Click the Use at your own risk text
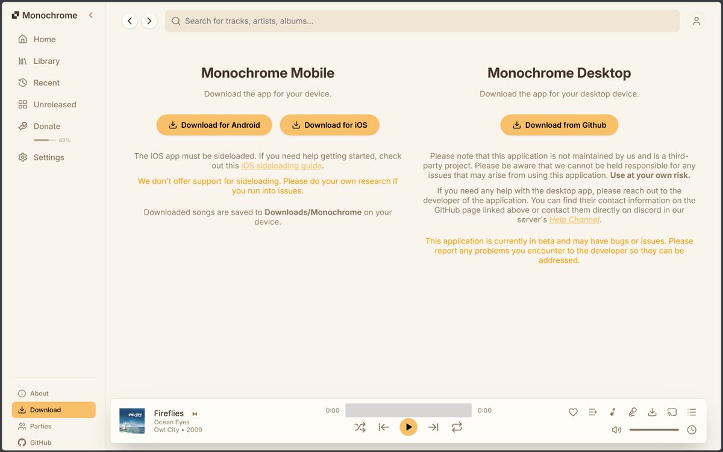 click(x=650, y=175)
